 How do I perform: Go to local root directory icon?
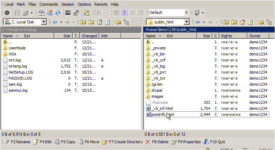coord(91,22)
